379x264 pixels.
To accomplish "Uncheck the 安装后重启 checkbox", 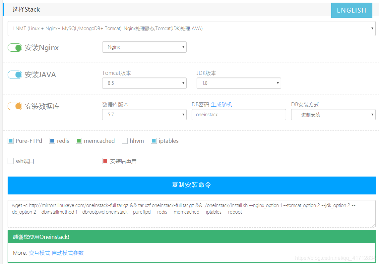I will point(105,161).
